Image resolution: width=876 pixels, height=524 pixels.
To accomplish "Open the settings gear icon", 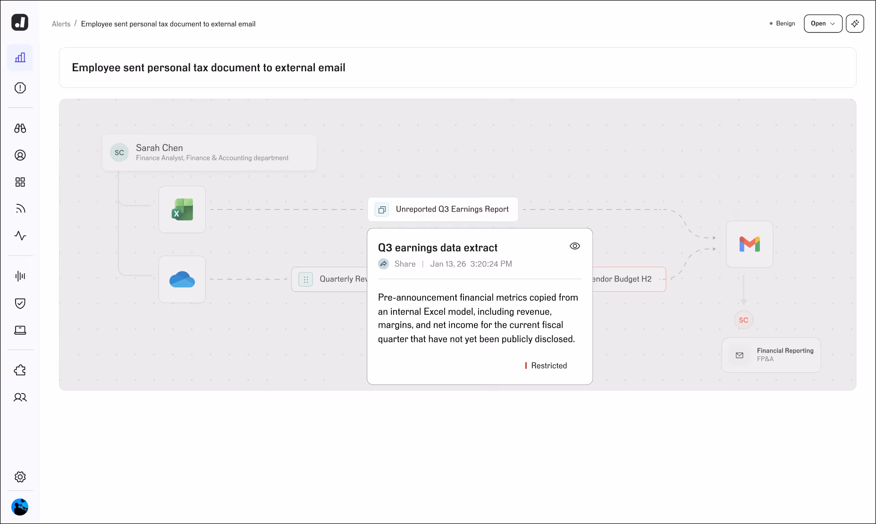I will coord(20,477).
